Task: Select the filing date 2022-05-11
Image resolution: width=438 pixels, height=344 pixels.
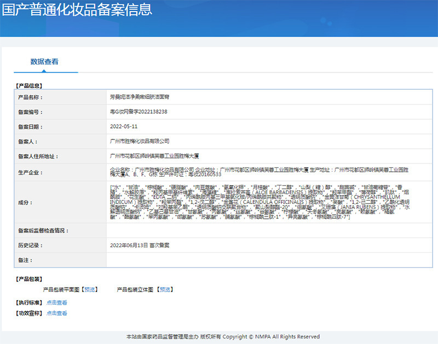Action: pos(124,126)
